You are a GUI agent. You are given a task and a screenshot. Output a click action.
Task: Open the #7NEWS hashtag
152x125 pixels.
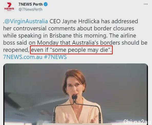tap(55, 57)
